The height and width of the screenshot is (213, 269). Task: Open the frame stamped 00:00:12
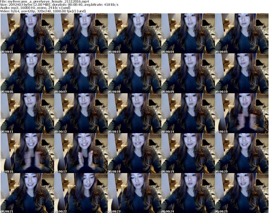(81, 113)
